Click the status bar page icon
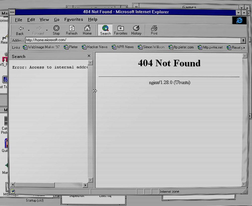Screen dimensions: 252x206 [13, 191]
